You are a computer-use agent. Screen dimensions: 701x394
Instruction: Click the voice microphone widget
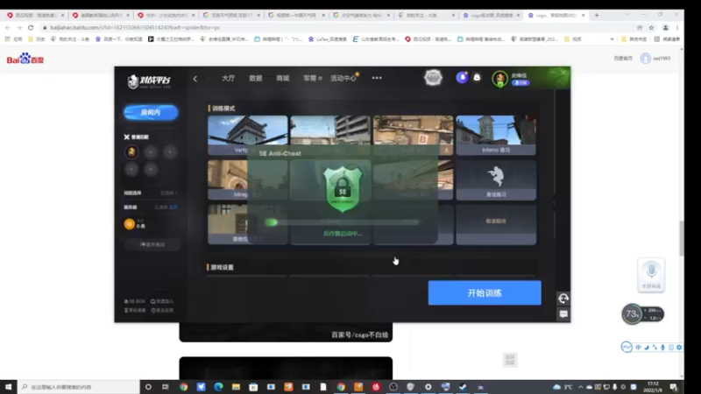pyautogui.click(x=651, y=275)
